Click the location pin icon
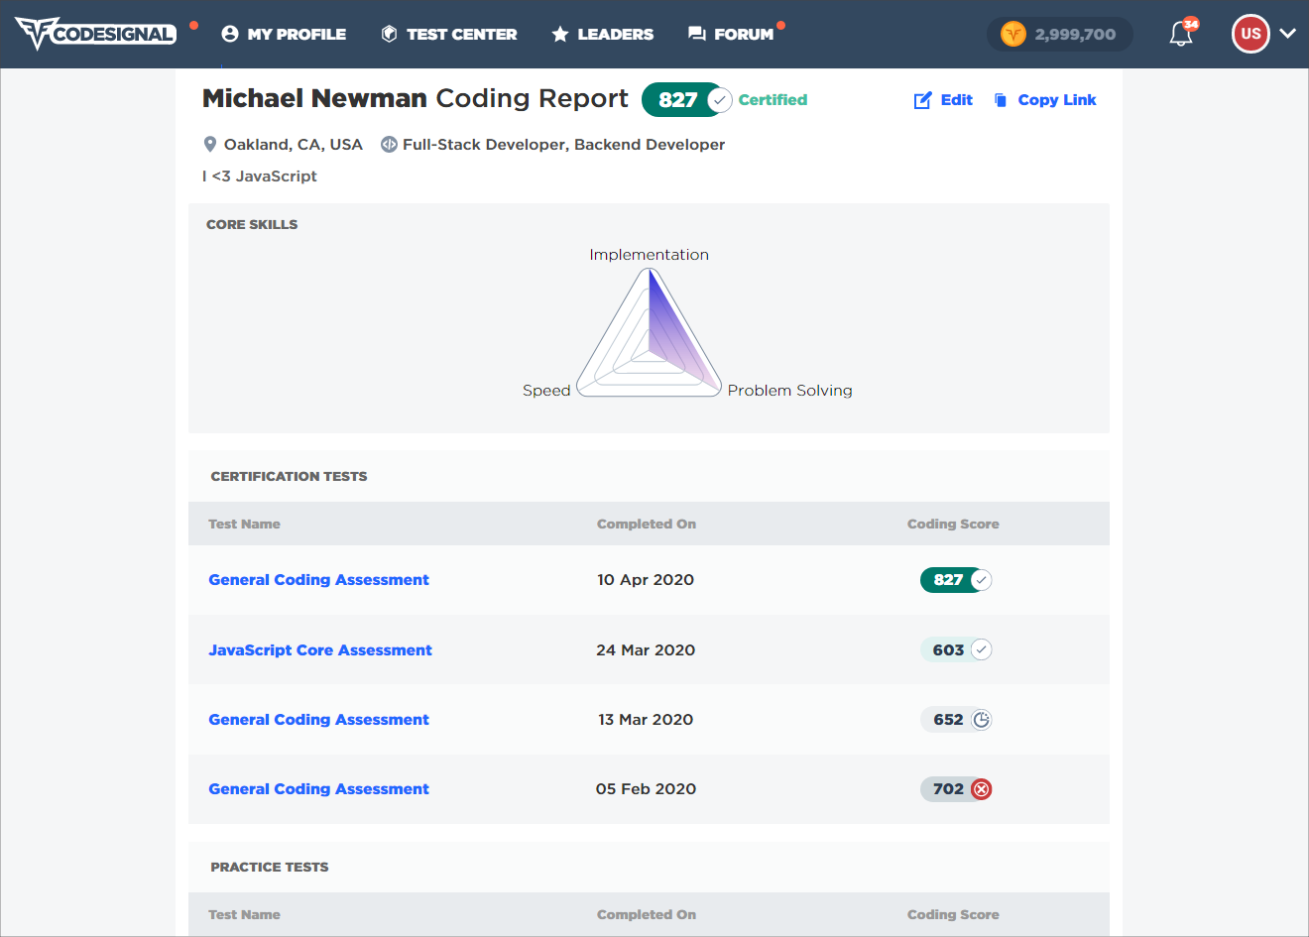 coord(210,145)
